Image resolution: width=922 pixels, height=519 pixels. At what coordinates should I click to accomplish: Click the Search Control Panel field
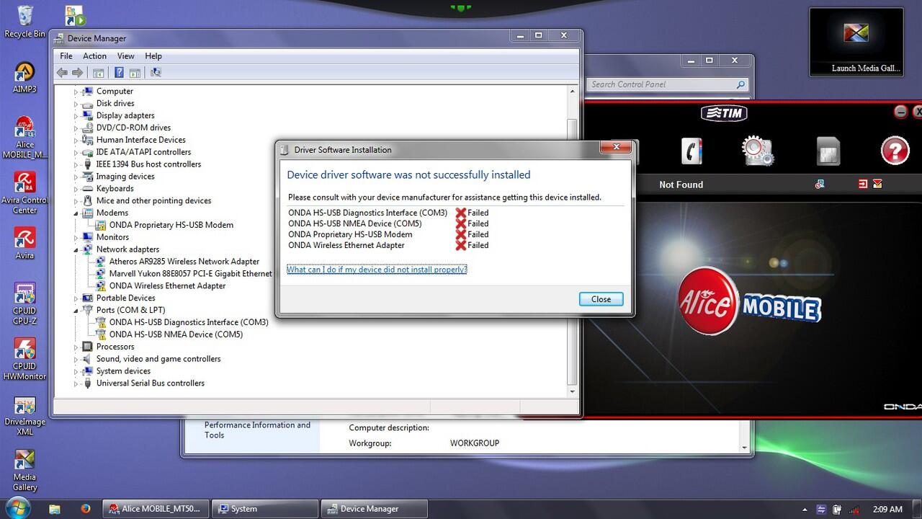click(667, 84)
